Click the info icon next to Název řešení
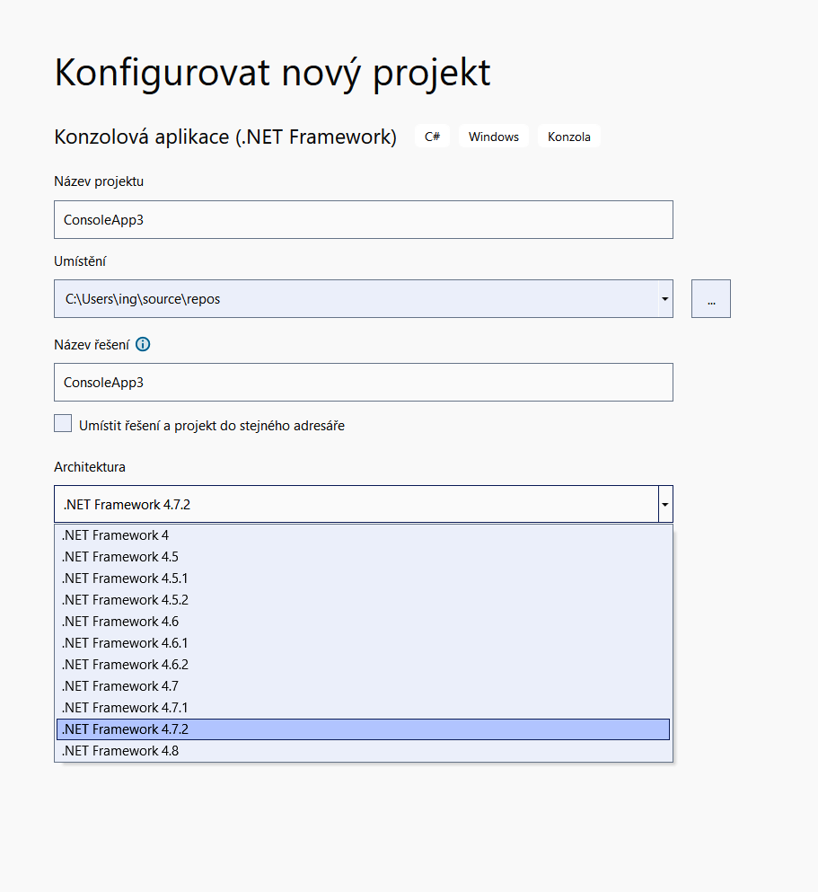The image size is (818, 892). coord(143,344)
